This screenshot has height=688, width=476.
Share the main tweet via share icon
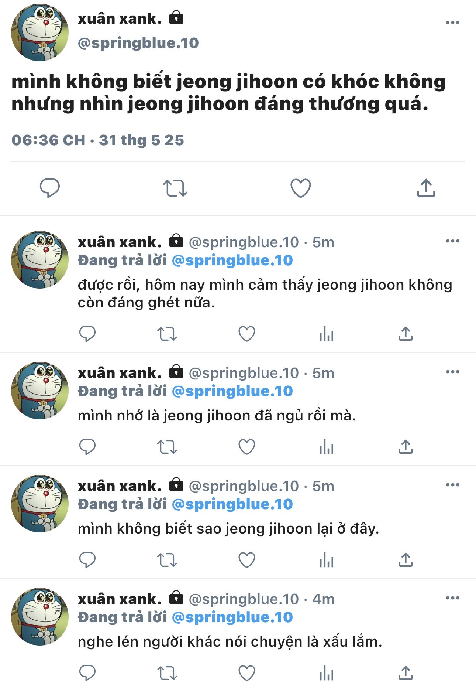[x=426, y=188]
